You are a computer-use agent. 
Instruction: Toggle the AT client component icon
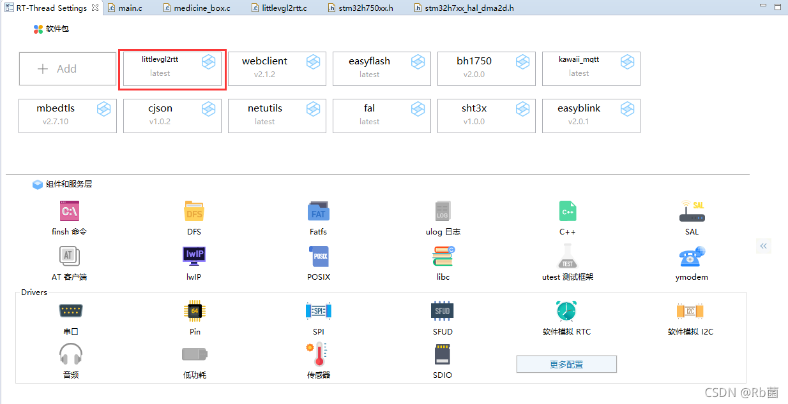[70, 256]
